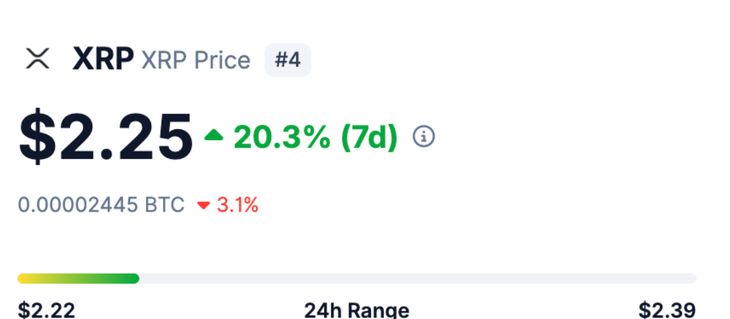Click the 3.1% BTC change percentage

point(238,205)
